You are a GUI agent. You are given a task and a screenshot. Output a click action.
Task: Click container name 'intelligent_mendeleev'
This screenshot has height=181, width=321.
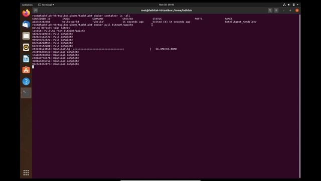click(241, 22)
